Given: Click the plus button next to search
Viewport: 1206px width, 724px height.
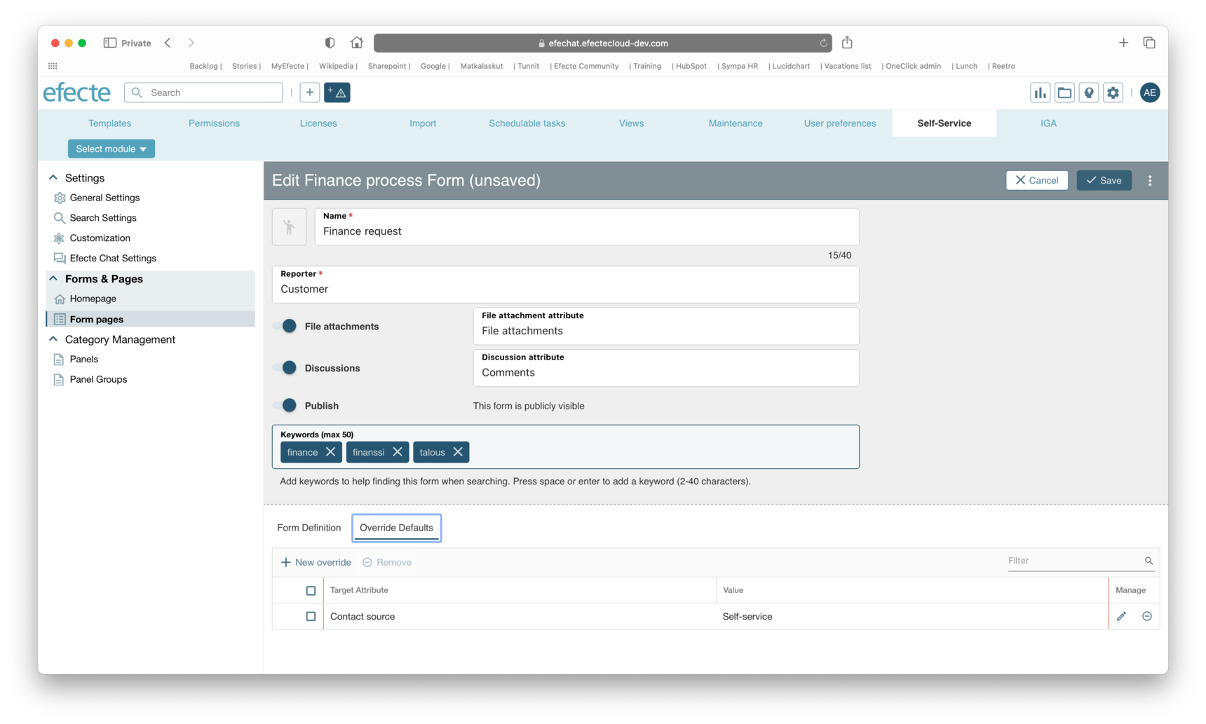Looking at the screenshot, I should [309, 93].
